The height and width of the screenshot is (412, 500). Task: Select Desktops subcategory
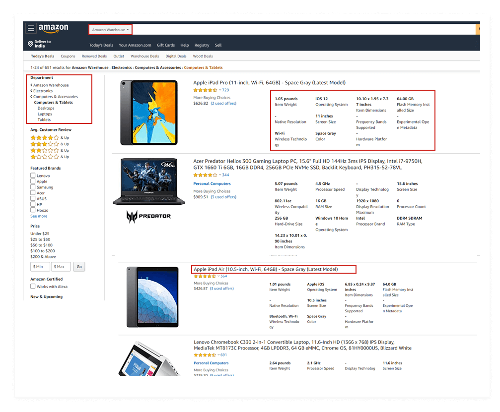[x=46, y=108]
